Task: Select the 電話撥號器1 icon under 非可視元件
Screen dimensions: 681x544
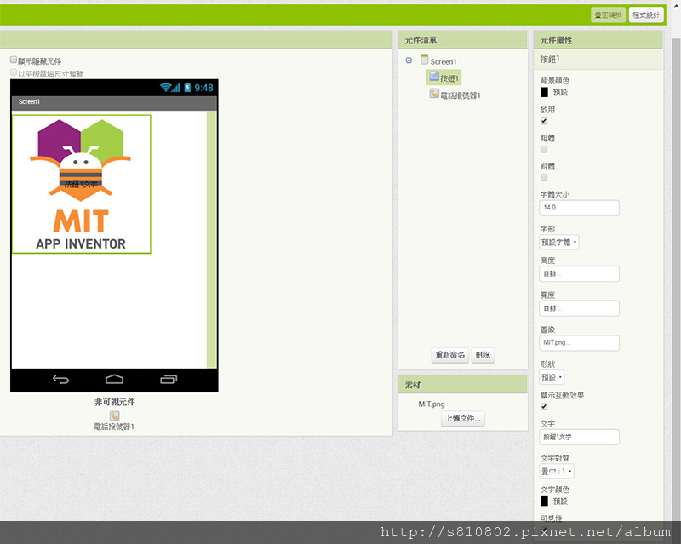Action: (114, 415)
